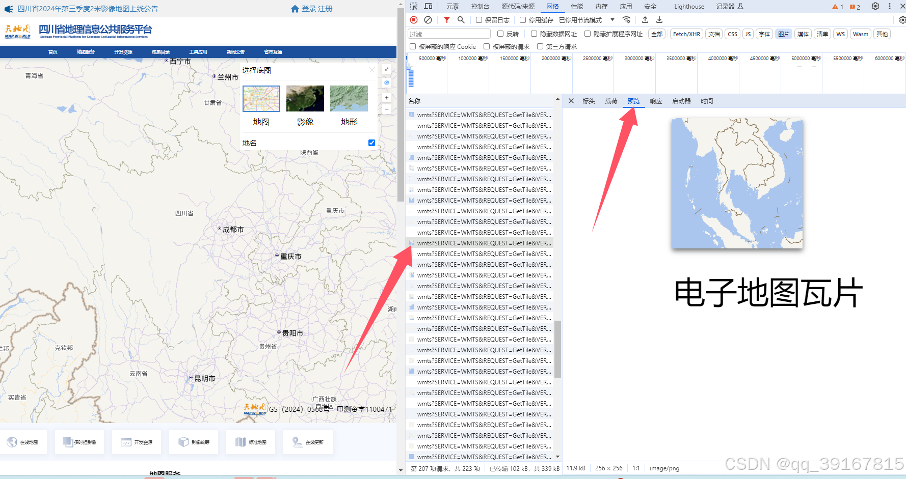Check 隐藏数据网址 option
The width and height of the screenshot is (906, 479).
[534, 34]
